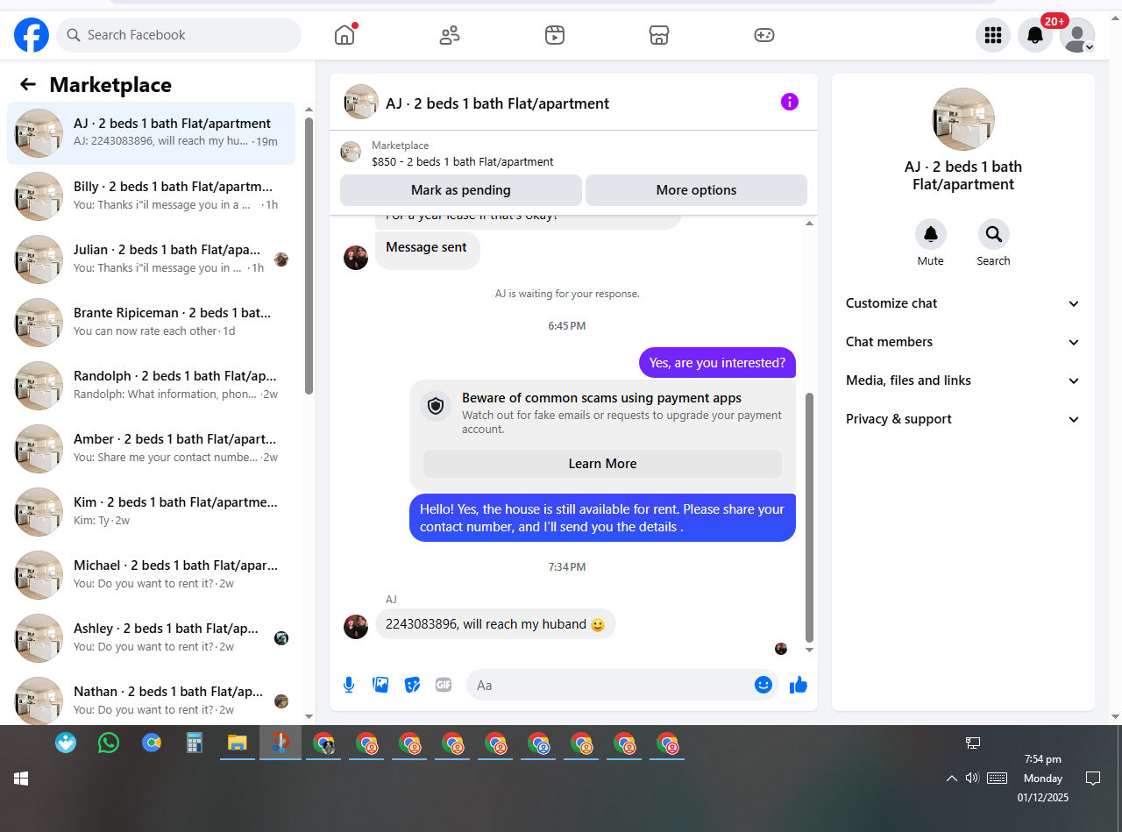Click the $850 listing link in chat header
Screen dimensions: 1122x832
pyautogui.click(x=462, y=161)
